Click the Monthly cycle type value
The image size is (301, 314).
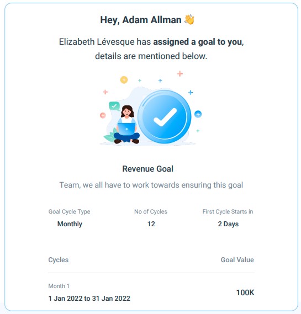coord(70,223)
